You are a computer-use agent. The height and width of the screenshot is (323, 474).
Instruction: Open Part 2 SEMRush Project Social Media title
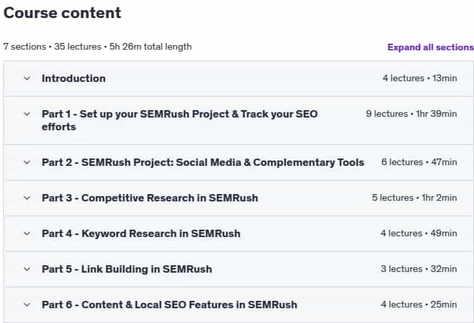(x=203, y=163)
